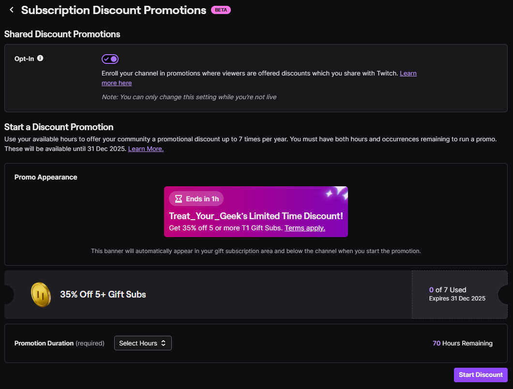The height and width of the screenshot is (389, 513).
Task: Select the 35% Off 5+ Gift Subs promo card
Action: click(x=103, y=294)
